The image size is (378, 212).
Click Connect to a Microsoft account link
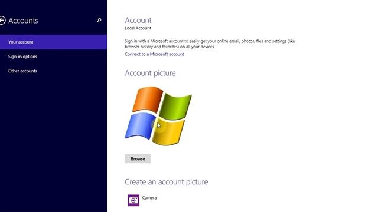coord(154,54)
